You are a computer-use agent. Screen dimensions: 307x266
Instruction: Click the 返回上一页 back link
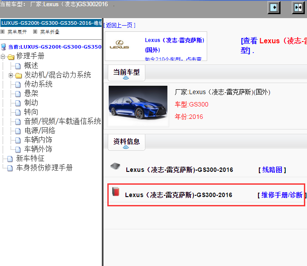tap(119, 25)
